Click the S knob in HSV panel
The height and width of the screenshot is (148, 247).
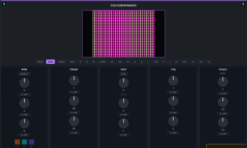[x=123, y=103]
